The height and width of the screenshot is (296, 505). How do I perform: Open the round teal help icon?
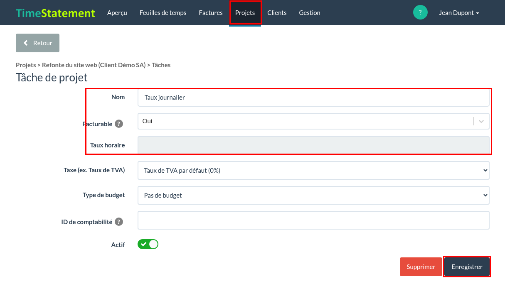420,12
